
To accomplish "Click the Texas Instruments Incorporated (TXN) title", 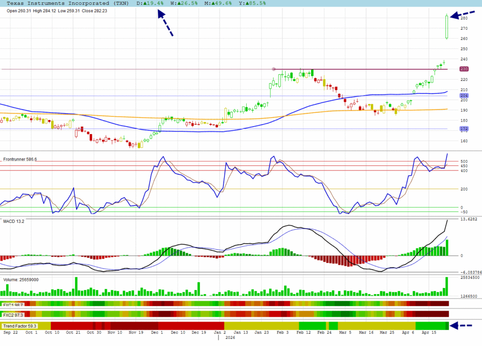I will 68,3.
